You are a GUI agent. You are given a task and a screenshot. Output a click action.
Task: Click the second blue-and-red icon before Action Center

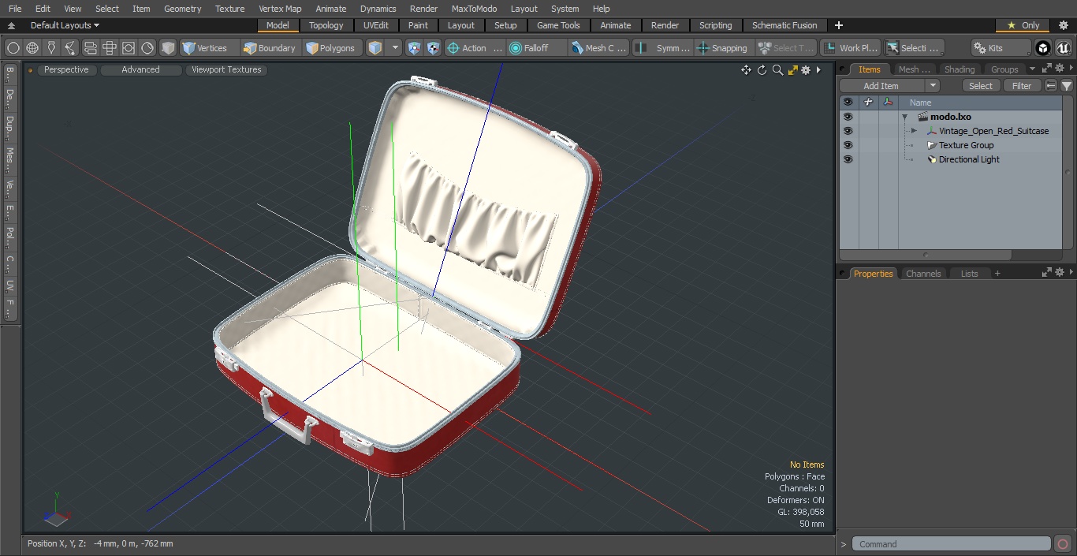point(434,48)
